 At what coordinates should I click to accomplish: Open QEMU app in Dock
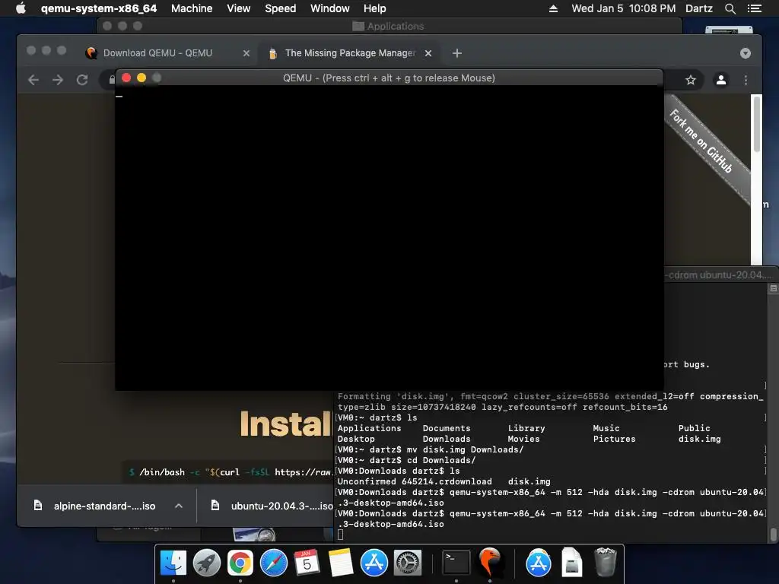pyautogui.click(x=490, y=563)
